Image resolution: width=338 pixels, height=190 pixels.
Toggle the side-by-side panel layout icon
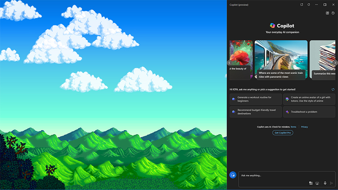coord(325,4)
